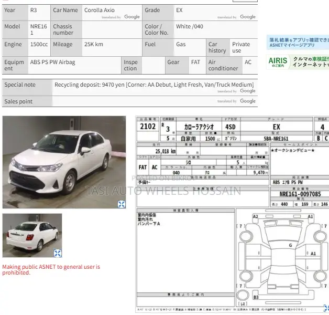Image resolution: width=329 pixels, height=315 pixels.
Task: Select the 'R3' year value
Action: pos(34,10)
